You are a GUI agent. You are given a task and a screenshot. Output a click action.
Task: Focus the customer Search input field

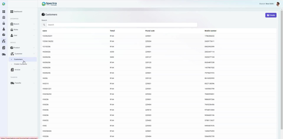click(122, 25)
